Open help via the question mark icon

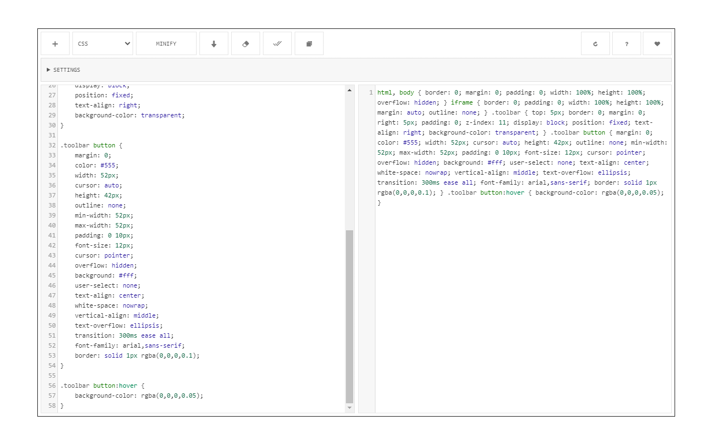point(627,43)
